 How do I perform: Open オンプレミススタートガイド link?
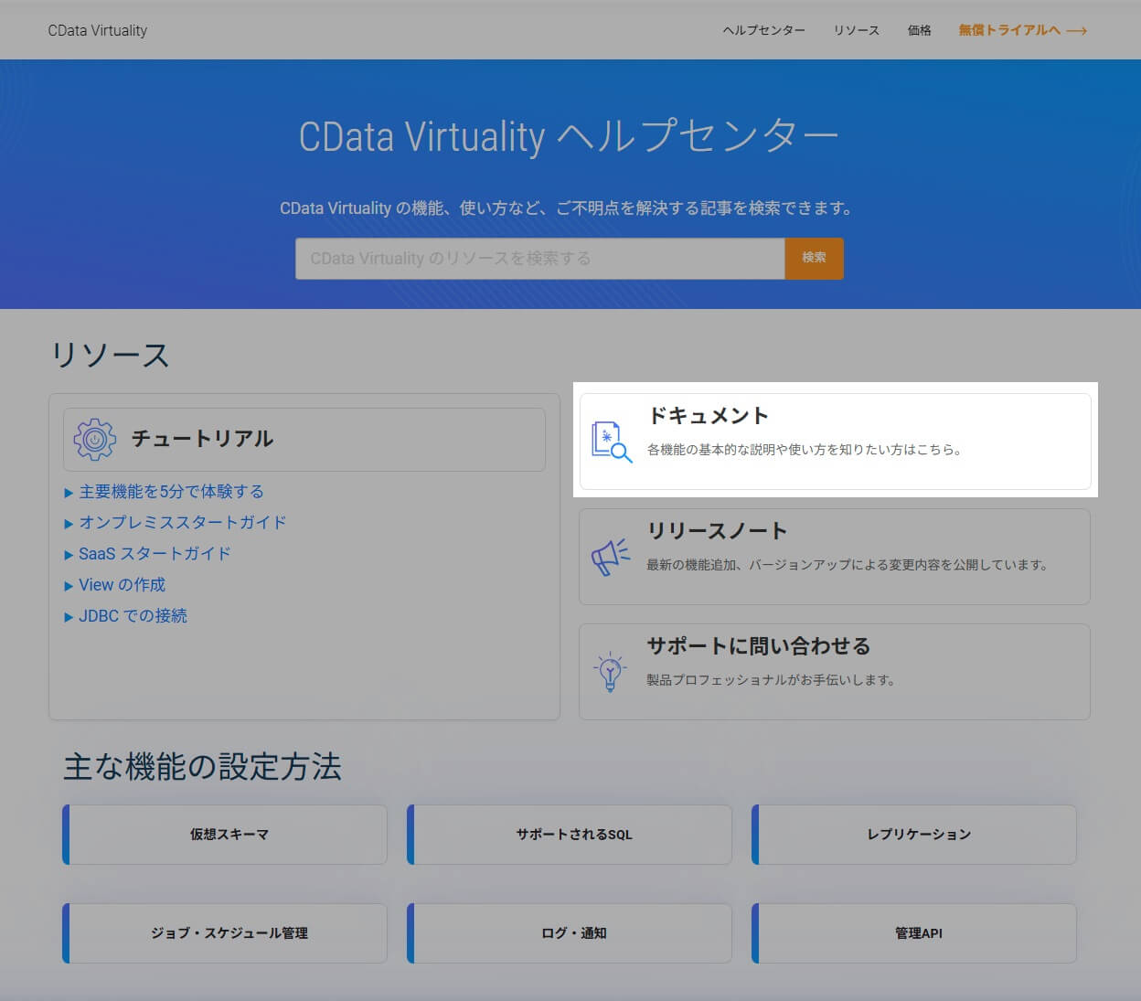click(x=183, y=523)
